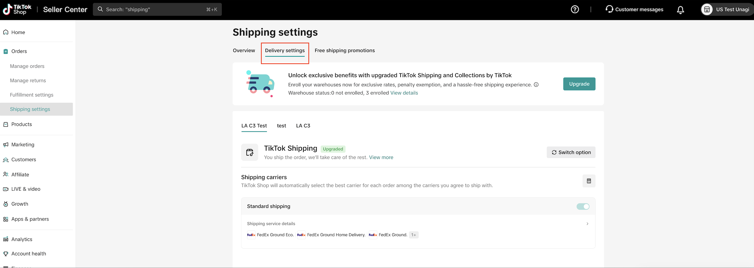The height and width of the screenshot is (268, 754).
Task: Open the notifications bell
Action: (680, 10)
